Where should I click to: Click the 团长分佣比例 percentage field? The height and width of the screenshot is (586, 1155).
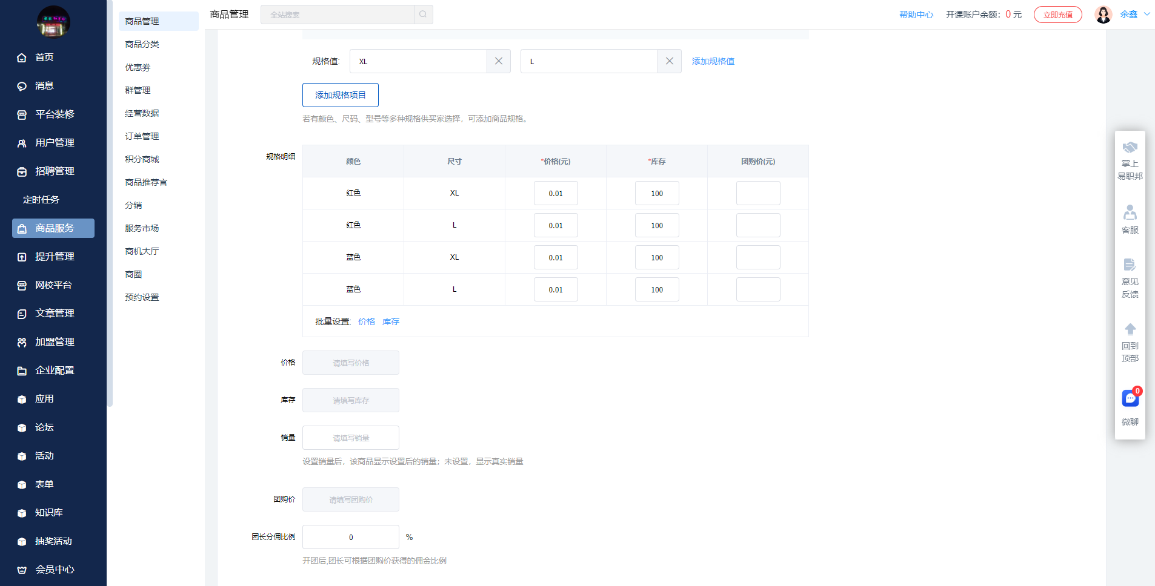350,537
